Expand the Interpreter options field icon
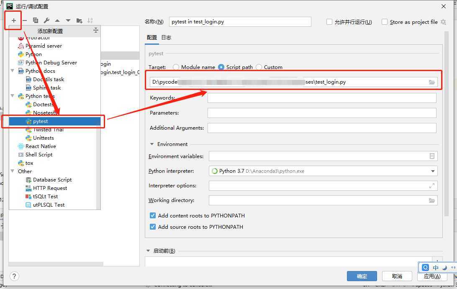 coord(432,186)
